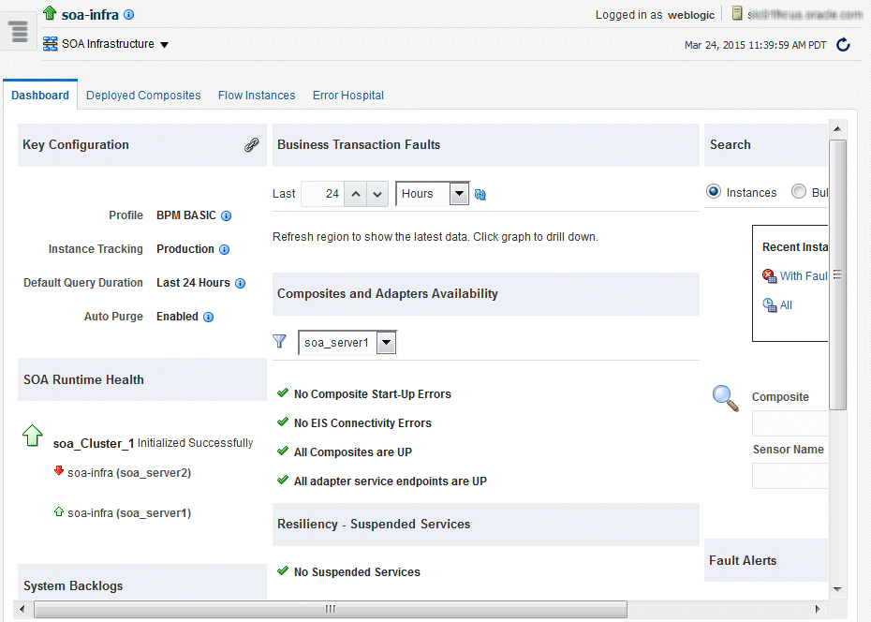Click the No Suspended Services checkmark
Image resolution: width=871 pixels, height=622 pixels.
(283, 570)
